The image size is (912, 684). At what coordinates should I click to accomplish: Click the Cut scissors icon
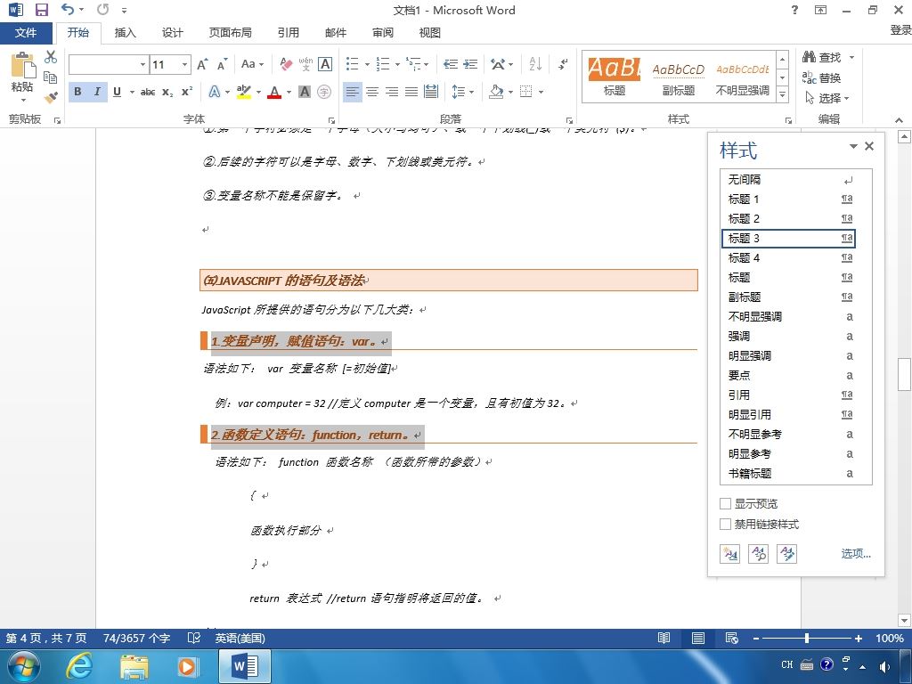pyautogui.click(x=51, y=57)
